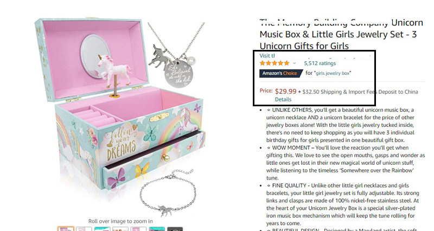Open the dark video thumbnail

(x=175, y=229)
